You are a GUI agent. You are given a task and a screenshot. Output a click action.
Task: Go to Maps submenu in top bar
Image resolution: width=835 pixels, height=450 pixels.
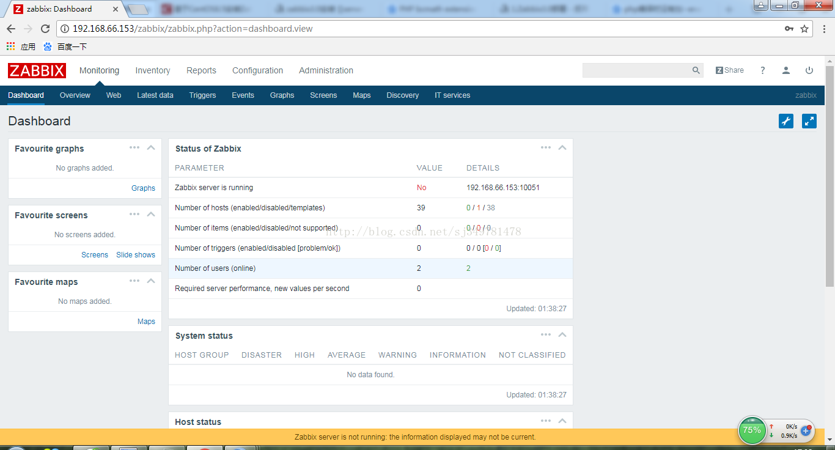[362, 95]
